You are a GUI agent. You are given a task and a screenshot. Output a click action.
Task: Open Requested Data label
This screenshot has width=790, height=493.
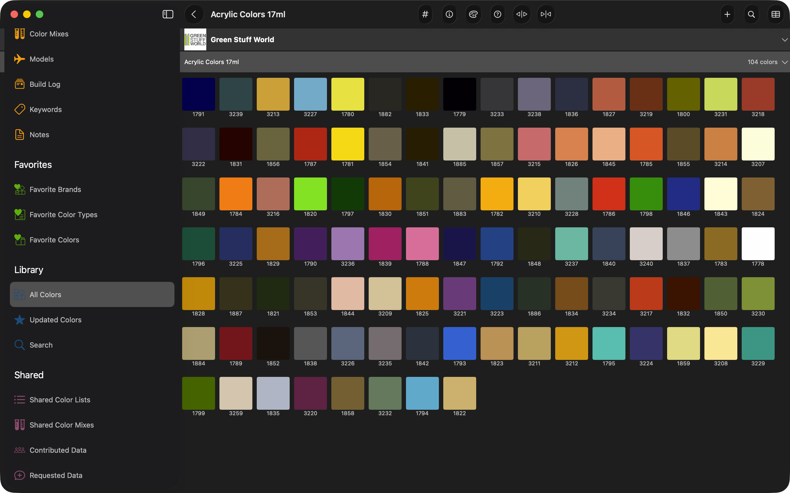point(56,475)
